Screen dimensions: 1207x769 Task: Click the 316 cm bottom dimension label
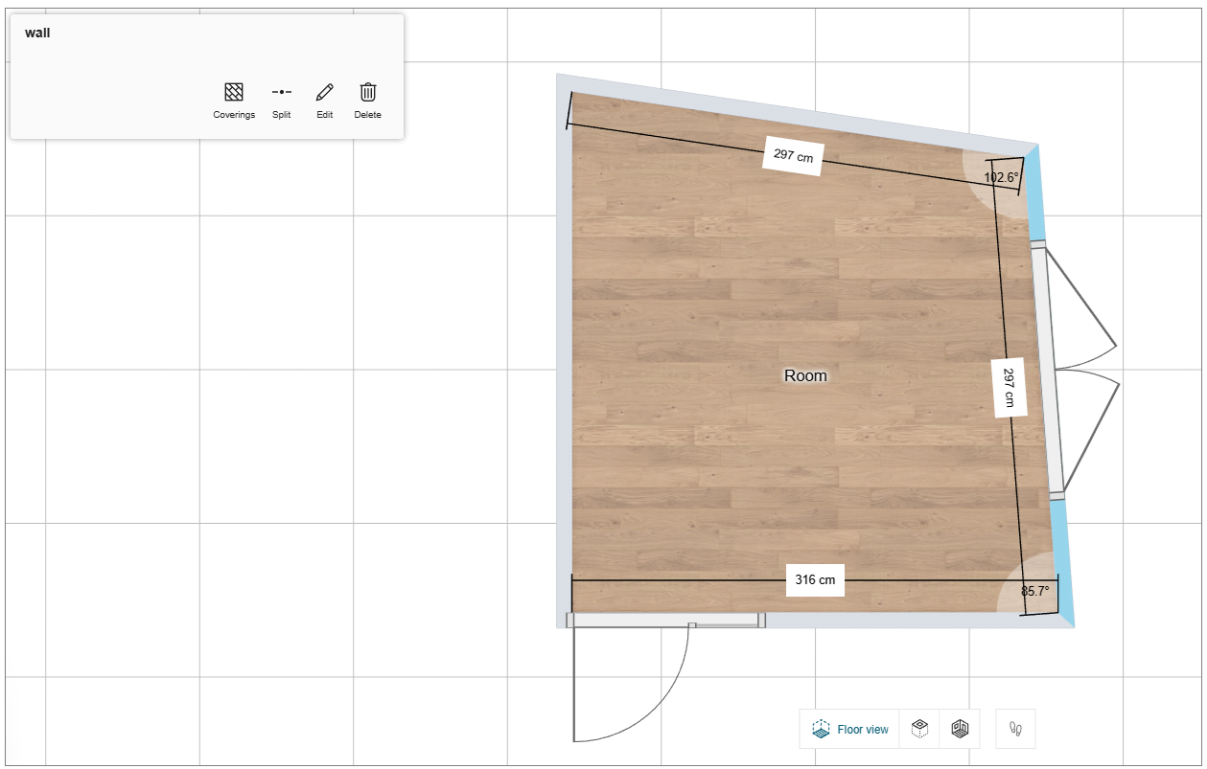[x=815, y=579]
